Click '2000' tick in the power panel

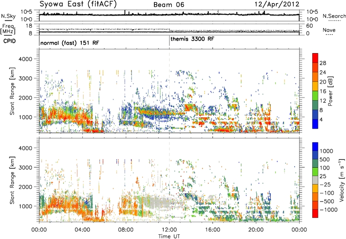tap(25, 97)
